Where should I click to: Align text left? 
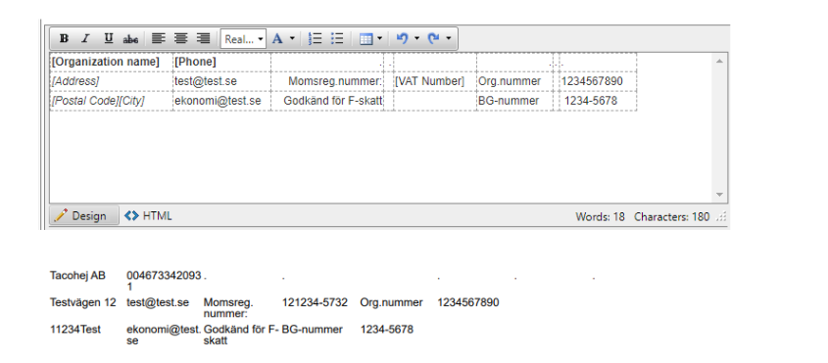pyautogui.click(x=159, y=38)
